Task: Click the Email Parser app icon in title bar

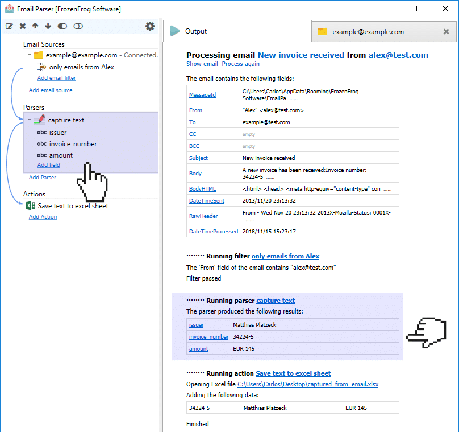Action: tap(9, 9)
